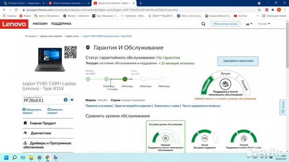
Task: Click the browser back arrow
Action: coord(4,10)
